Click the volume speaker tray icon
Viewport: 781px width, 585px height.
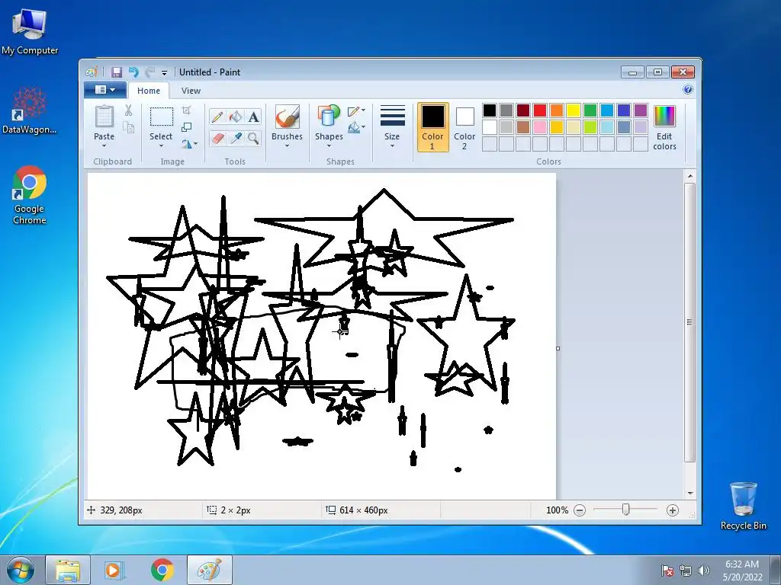point(704,571)
